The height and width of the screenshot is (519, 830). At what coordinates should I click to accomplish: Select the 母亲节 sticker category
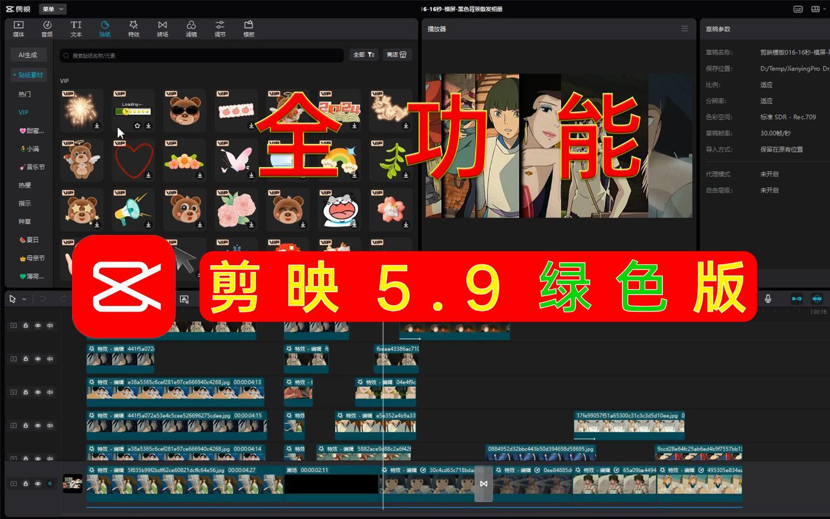pyautogui.click(x=32, y=258)
